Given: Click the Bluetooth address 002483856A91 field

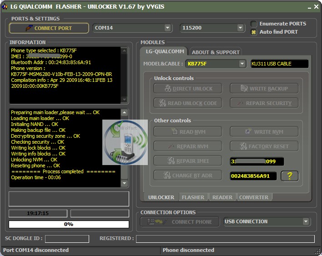Looking at the screenshot, I should click(x=253, y=176).
